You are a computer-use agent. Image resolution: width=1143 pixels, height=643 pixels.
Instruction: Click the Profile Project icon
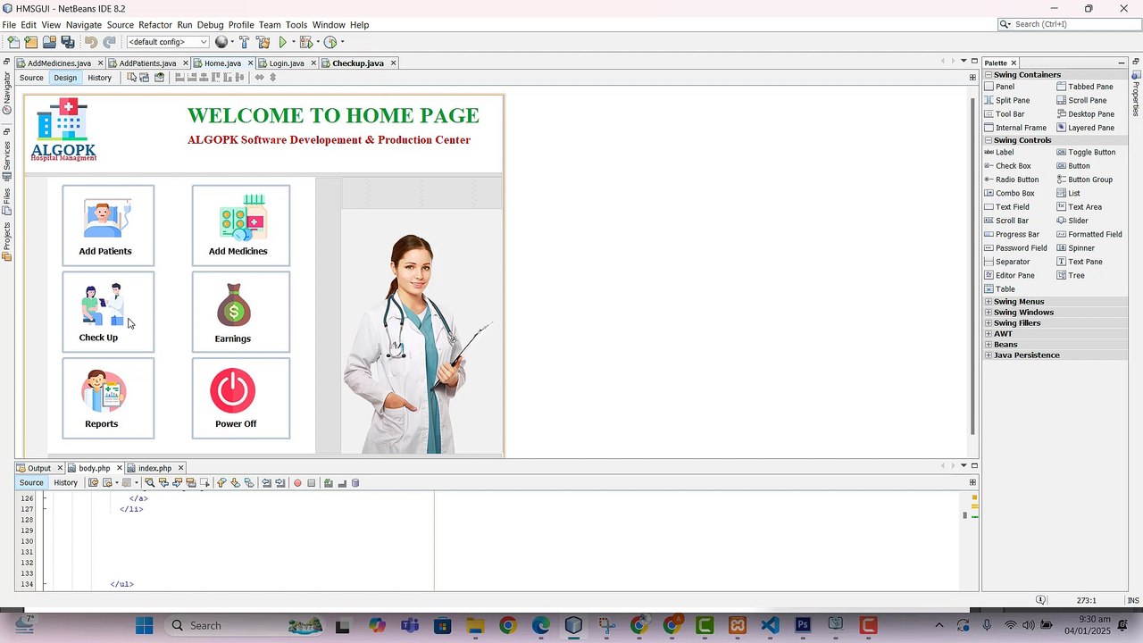point(330,42)
